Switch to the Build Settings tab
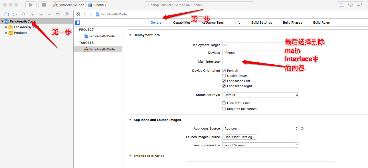Viewport: 368px width, 168px height. tap(262, 22)
